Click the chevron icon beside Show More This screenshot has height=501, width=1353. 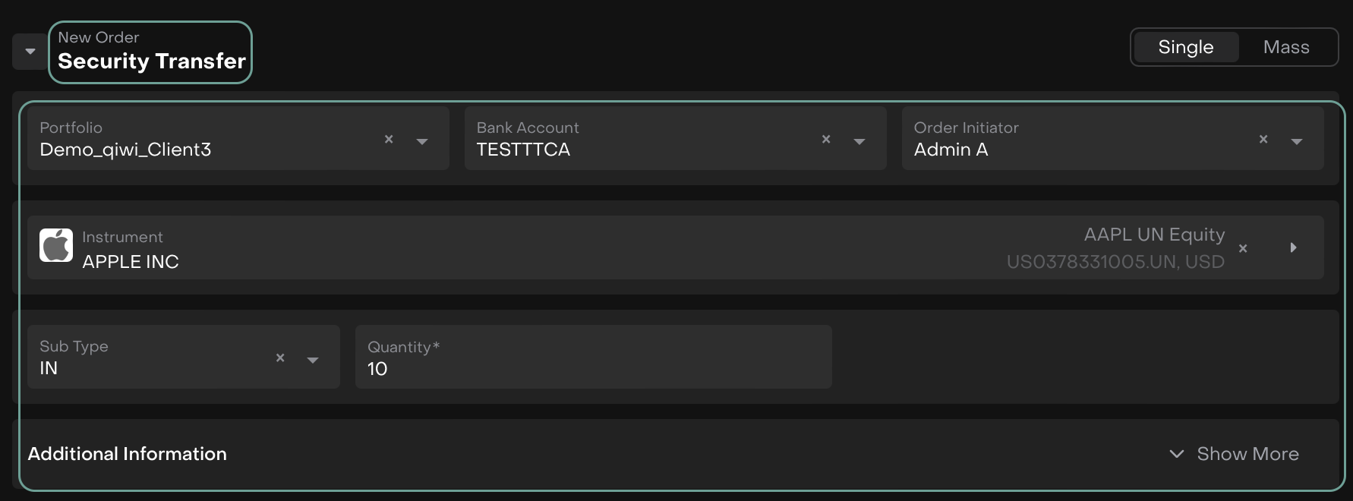[1177, 454]
